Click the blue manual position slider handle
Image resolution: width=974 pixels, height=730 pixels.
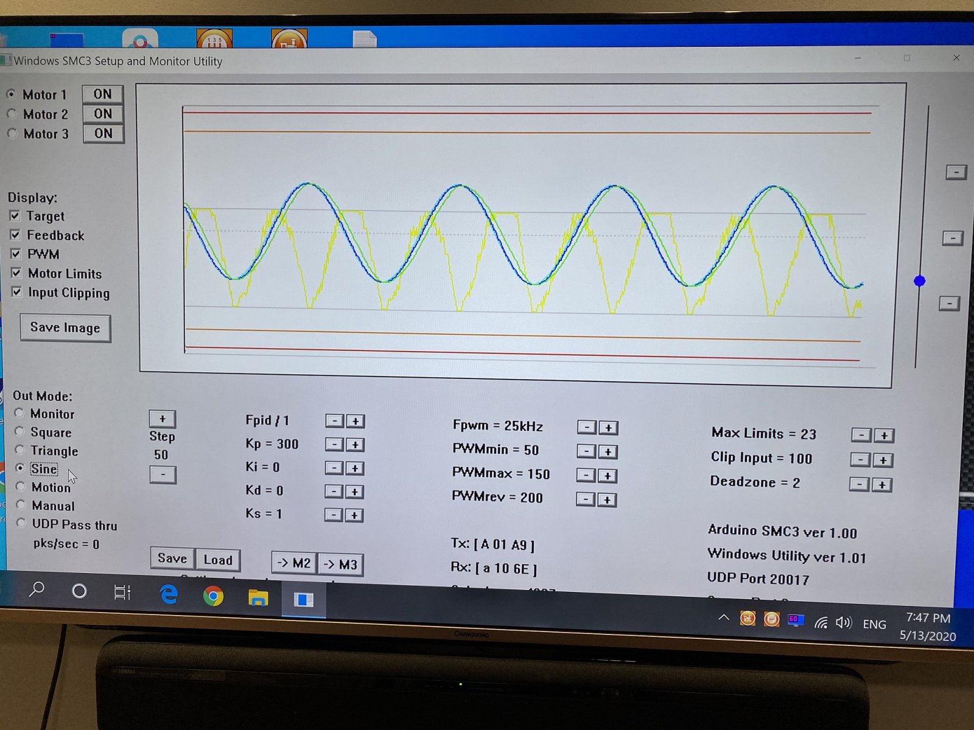[x=919, y=281]
